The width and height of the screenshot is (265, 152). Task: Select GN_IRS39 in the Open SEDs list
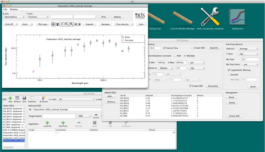pyautogui.click(x=14, y=114)
